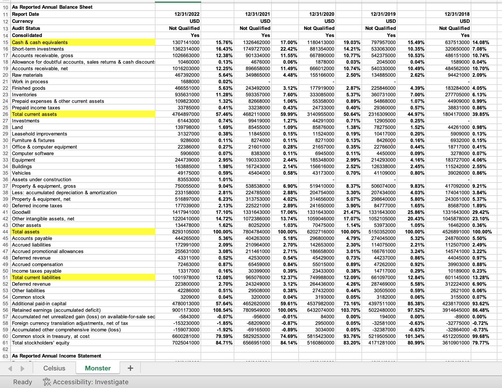Click the accessibility checker icon in status bar
The width and height of the screenshot is (502, 388).
click(47, 382)
